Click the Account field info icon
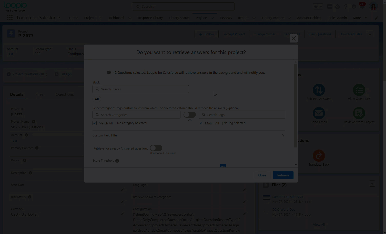Viewport: 386px width, 234px height. point(26,135)
